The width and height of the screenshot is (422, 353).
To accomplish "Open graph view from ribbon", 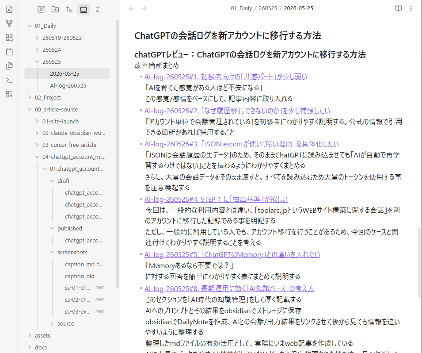I will [9, 23].
